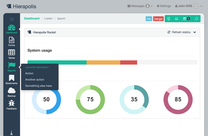Click the red Danger button

(158, 19)
